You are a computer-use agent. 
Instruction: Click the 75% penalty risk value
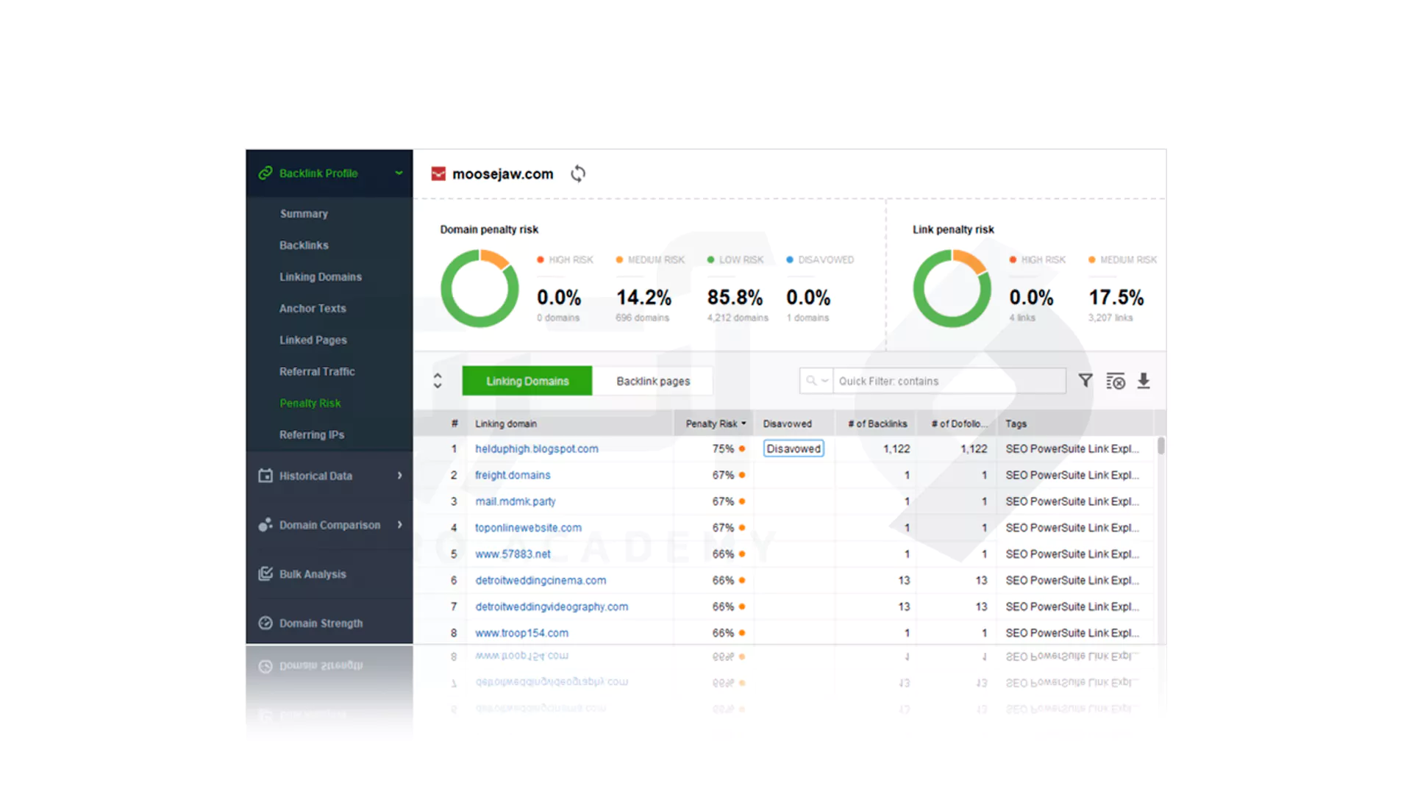click(723, 448)
